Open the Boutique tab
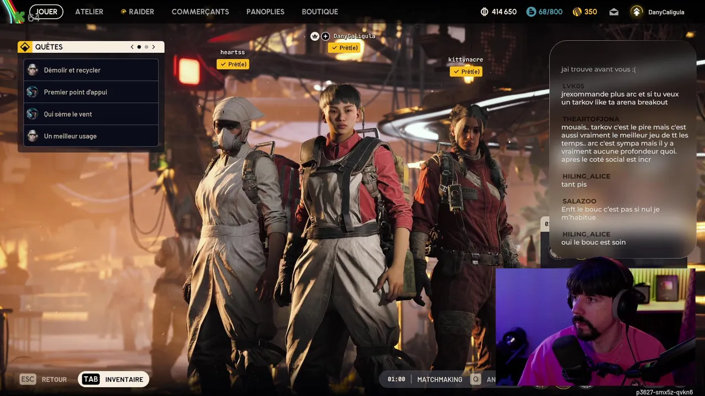This screenshot has height=396, width=705. click(x=320, y=12)
